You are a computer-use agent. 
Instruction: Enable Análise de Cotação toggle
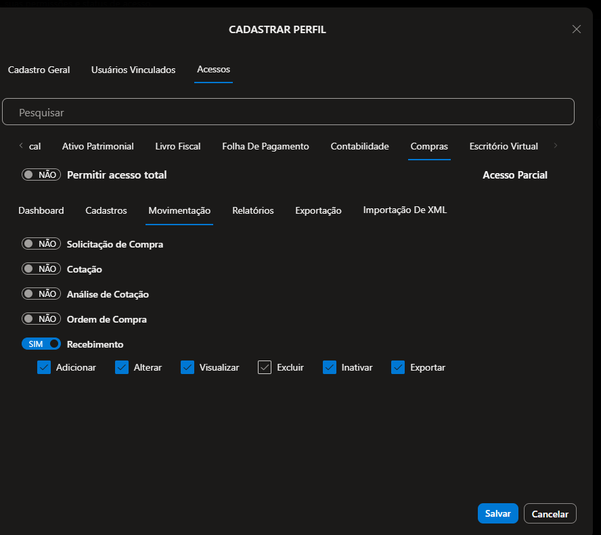tap(41, 294)
